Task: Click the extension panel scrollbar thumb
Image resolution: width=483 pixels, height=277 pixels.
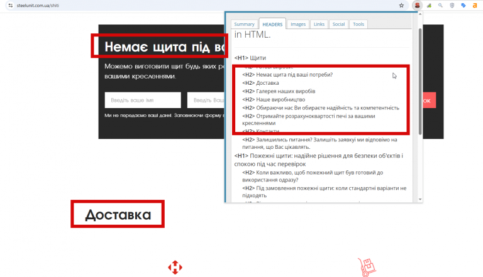Action: tap(420, 82)
